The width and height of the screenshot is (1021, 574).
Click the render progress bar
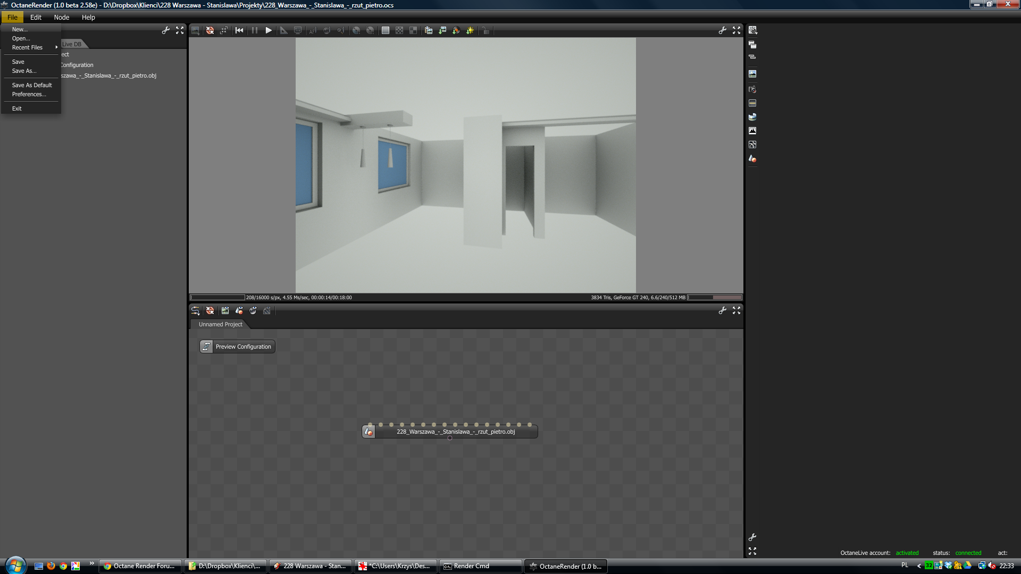coord(217,298)
